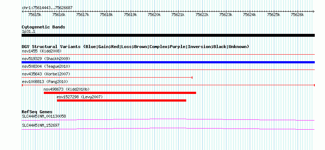Click the 75622k ruler tick label

tap(202, 15)
